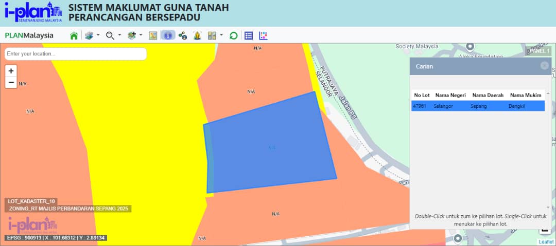
Task: Open the map layers dropdown arrow
Action: [x=97, y=35]
